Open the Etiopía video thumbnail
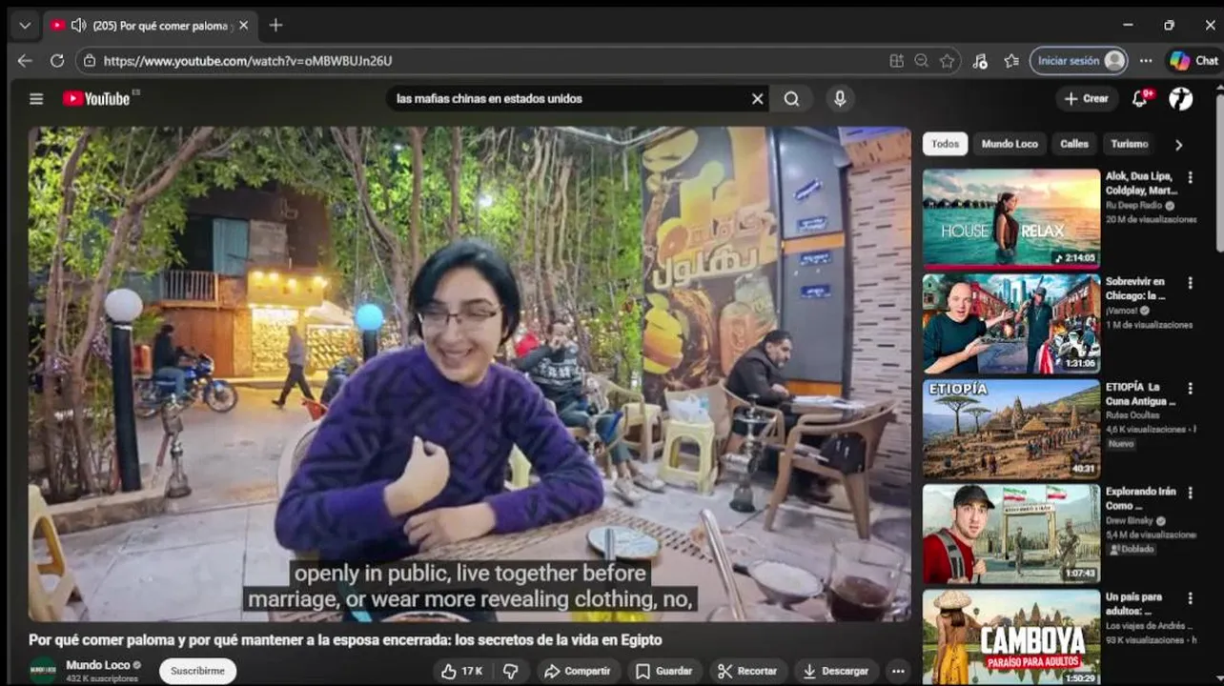This screenshot has height=686, width=1224. (x=1011, y=429)
